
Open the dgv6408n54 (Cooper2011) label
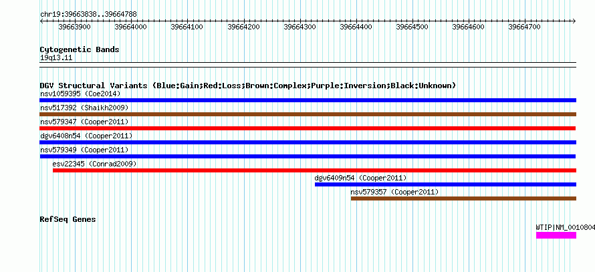[x=86, y=136]
